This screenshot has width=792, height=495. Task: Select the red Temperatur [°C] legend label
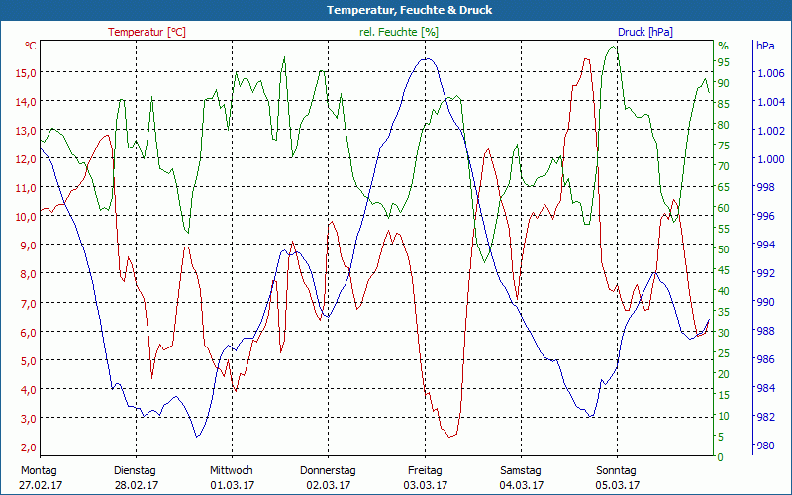coord(147,32)
